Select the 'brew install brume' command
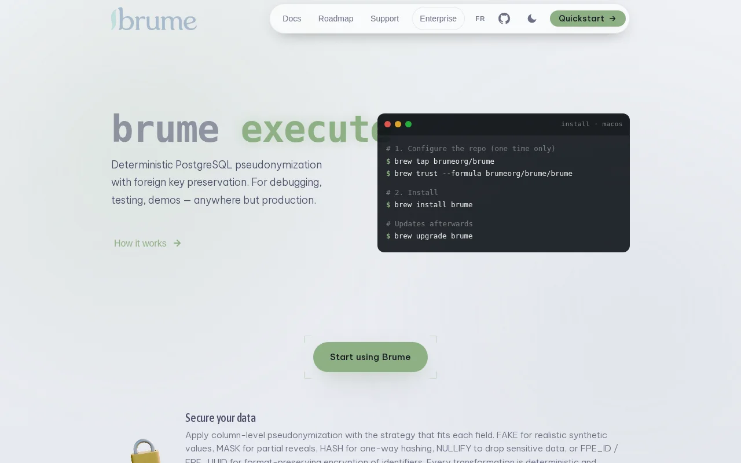741x463 pixels. (x=433, y=204)
